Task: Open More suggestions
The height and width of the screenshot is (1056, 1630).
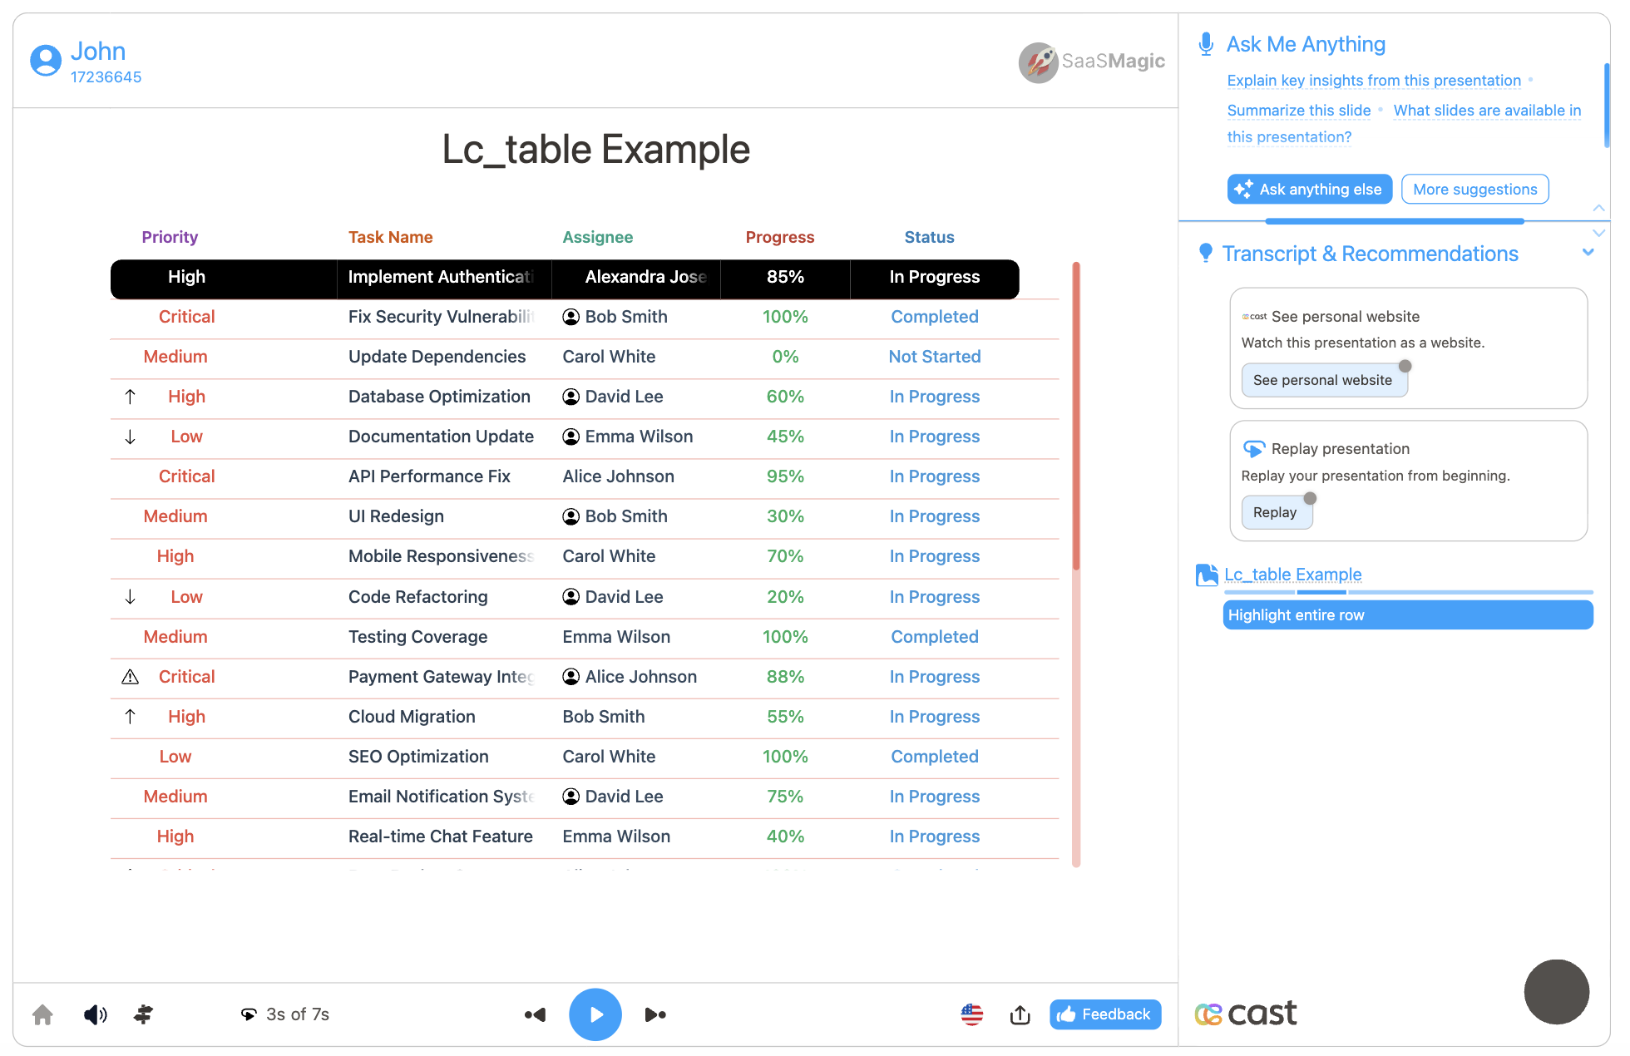Action: click(x=1474, y=190)
